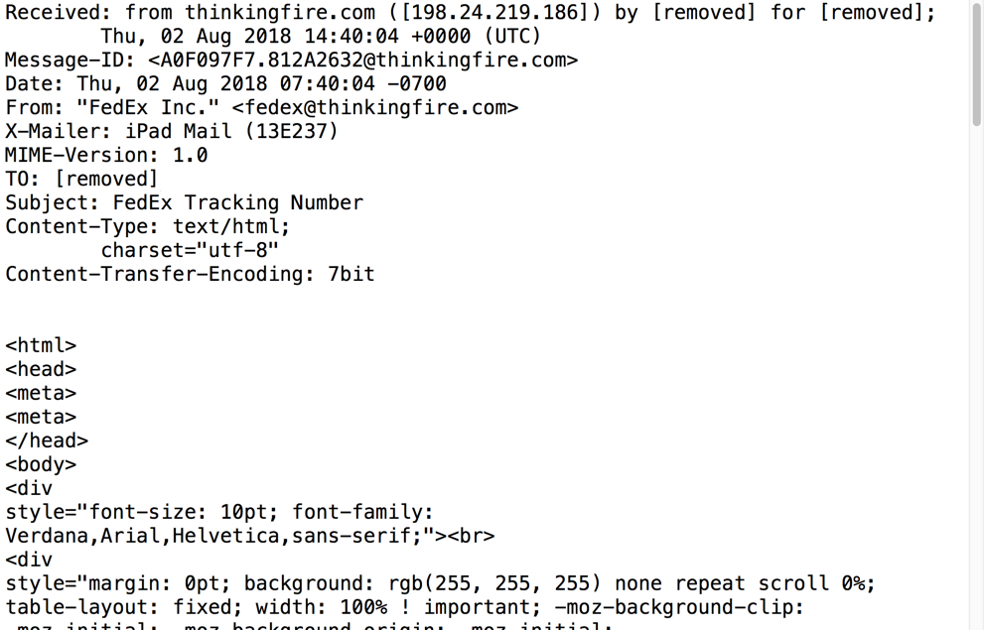Click the Content-Type text/html line
The width and height of the screenshot is (984, 630).
(148, 226)
